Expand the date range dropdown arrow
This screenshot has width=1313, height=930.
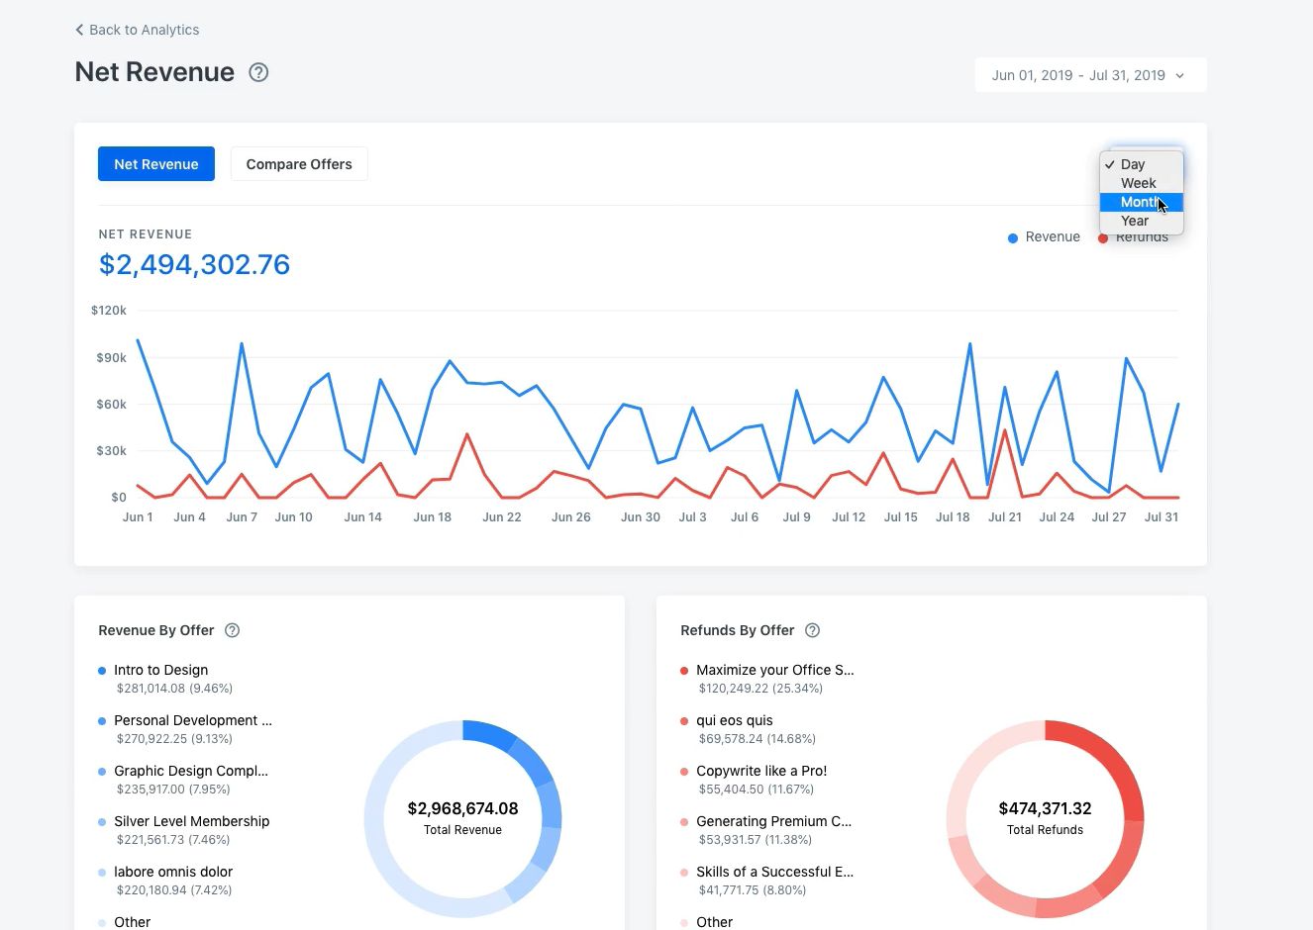coord(1179,76)
